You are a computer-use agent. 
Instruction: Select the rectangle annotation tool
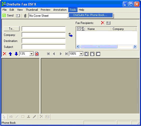pos(23,117)
